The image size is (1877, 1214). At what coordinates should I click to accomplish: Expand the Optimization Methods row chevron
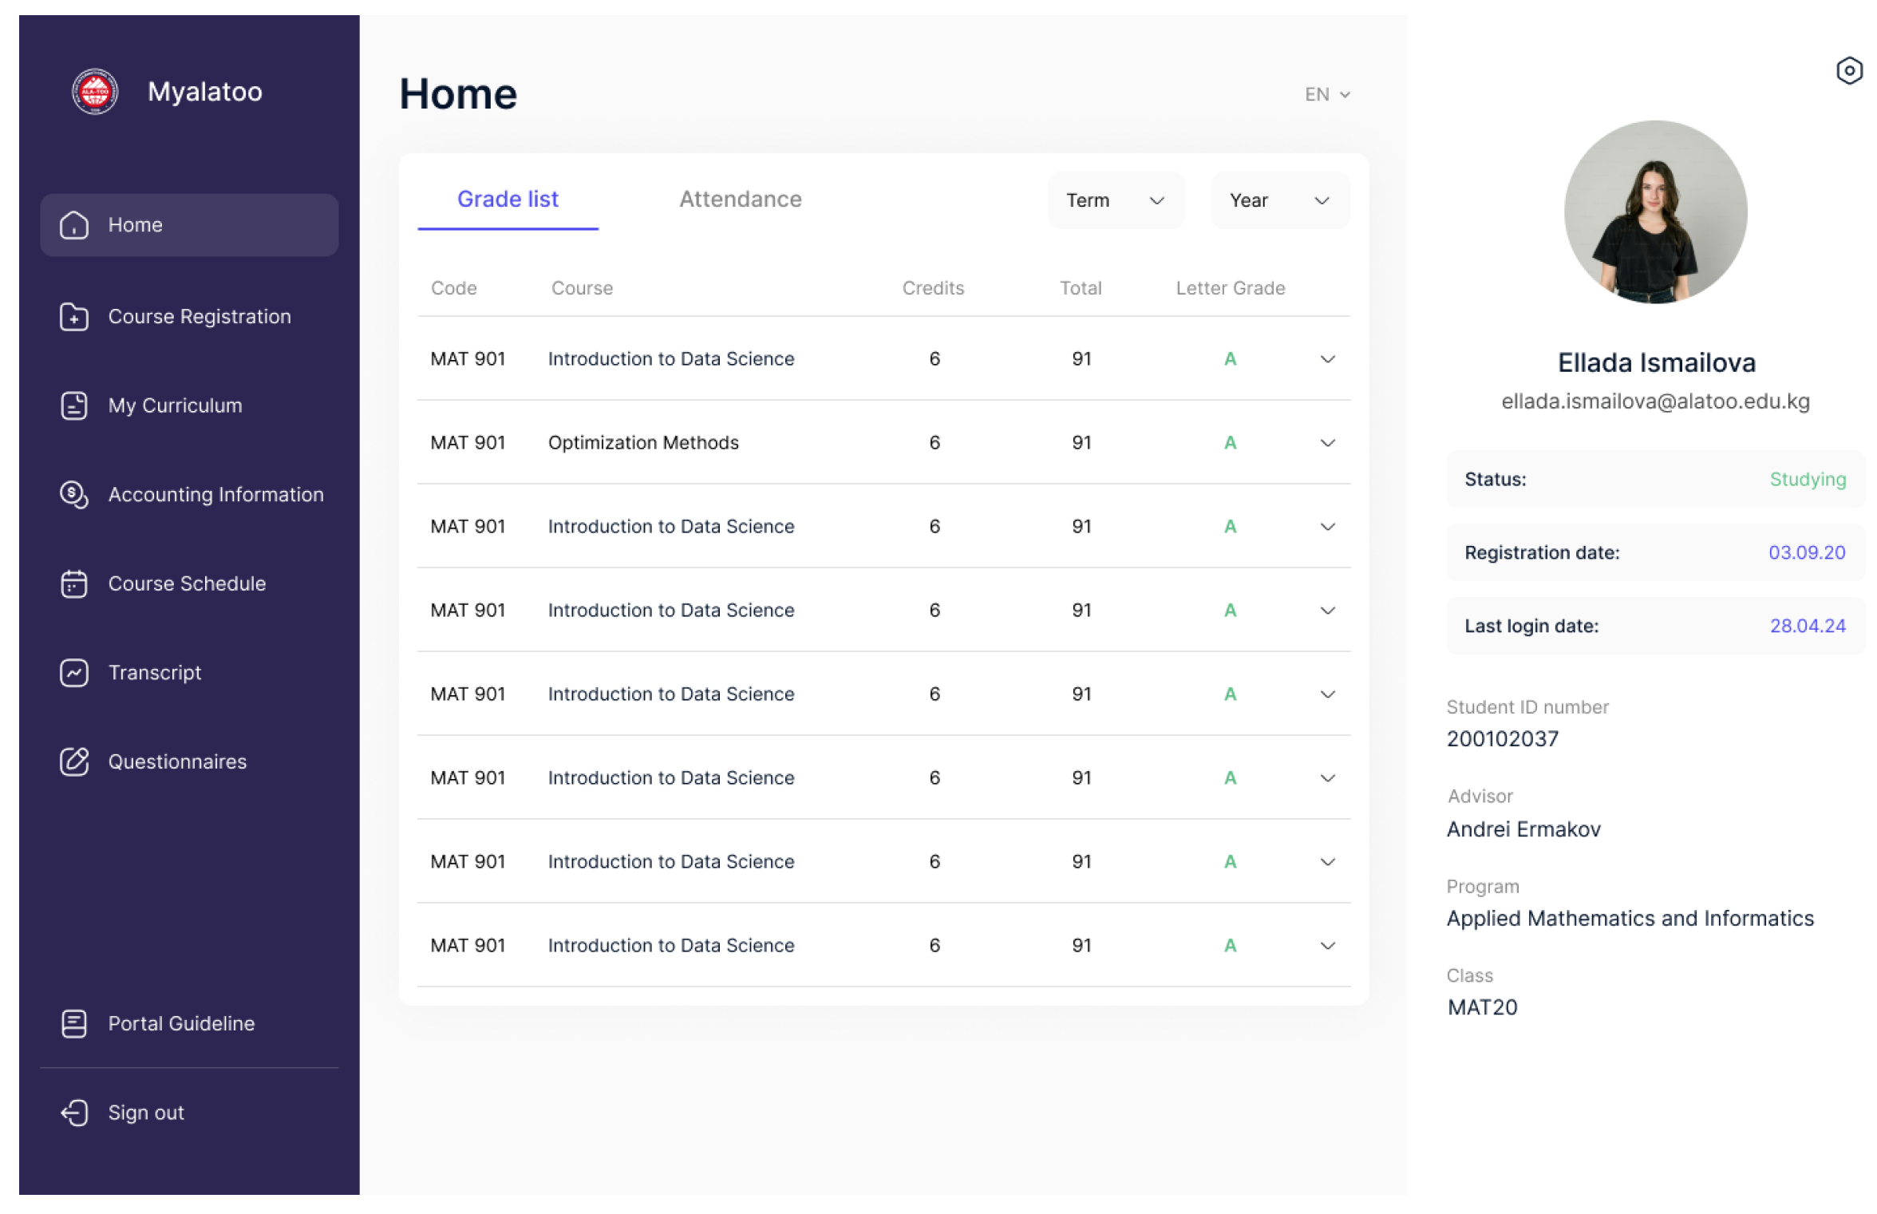pyautogui.click(x=1327, y=443)
